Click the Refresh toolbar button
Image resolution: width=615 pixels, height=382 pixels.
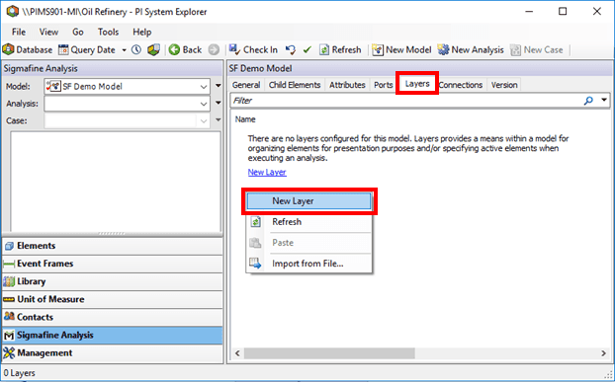point(340,49)
